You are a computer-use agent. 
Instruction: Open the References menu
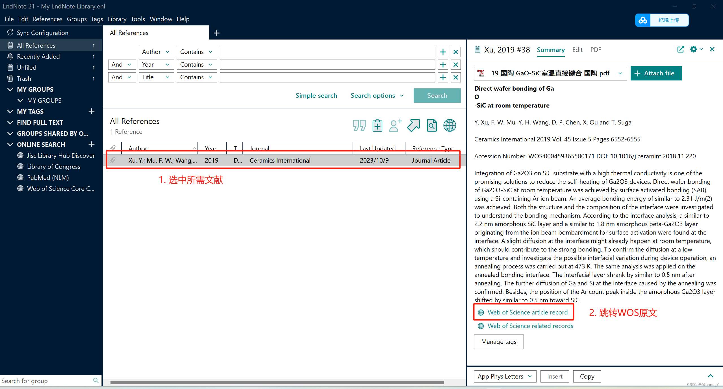tap(47, 19)
